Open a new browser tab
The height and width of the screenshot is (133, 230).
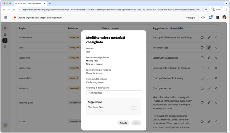point(50,3)
